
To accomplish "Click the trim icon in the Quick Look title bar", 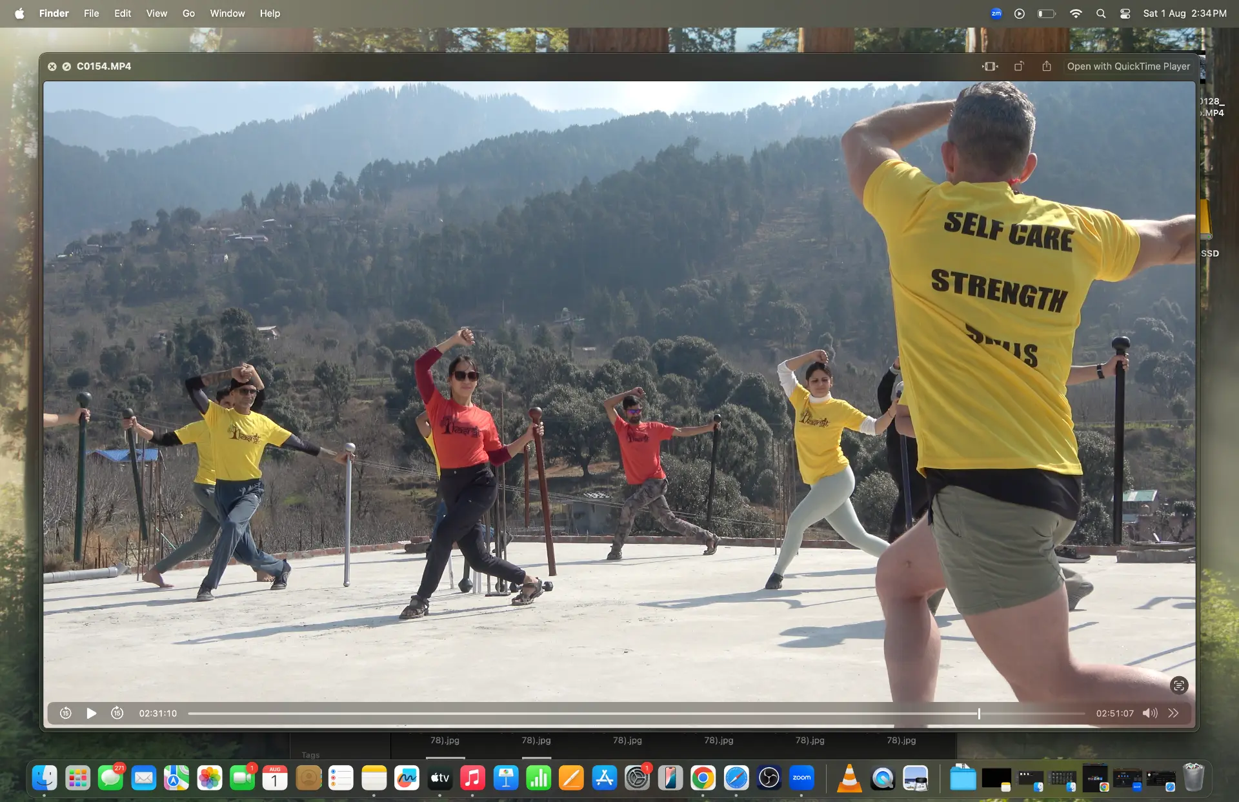I will (x=990, y=66).
